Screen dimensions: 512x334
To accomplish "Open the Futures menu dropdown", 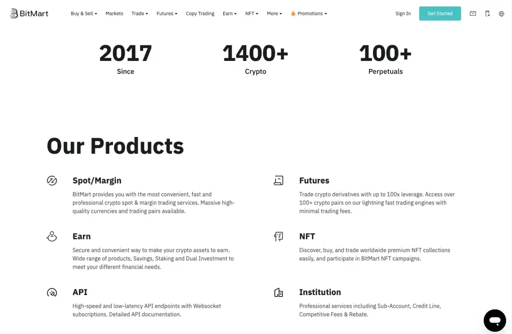I will point(166,14).
